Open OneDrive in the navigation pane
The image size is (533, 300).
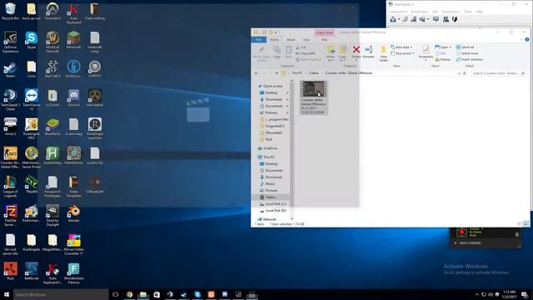267,148
